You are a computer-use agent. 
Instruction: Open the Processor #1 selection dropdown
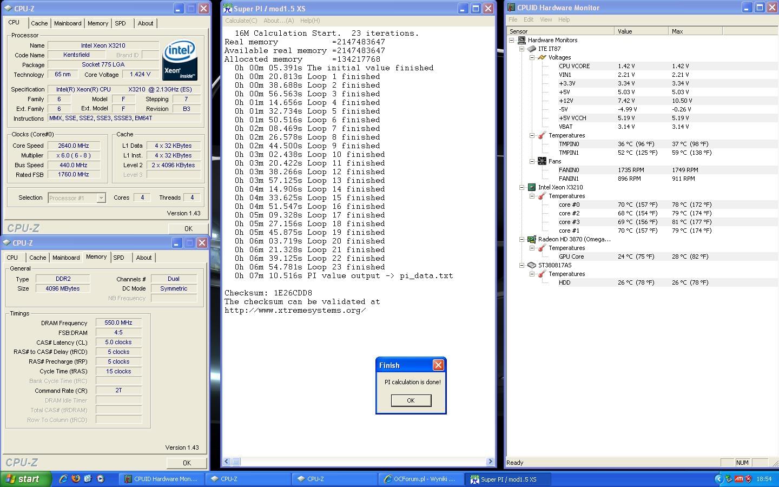tap(101, 198)
